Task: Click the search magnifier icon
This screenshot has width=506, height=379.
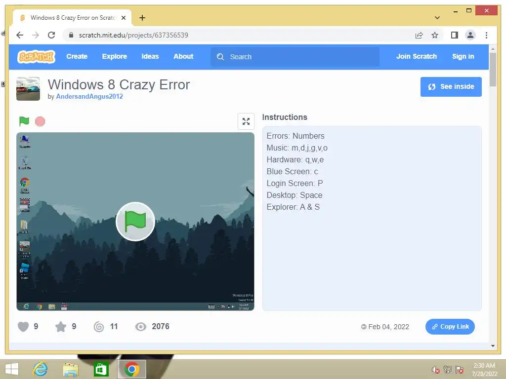Action: click(220, 57)
